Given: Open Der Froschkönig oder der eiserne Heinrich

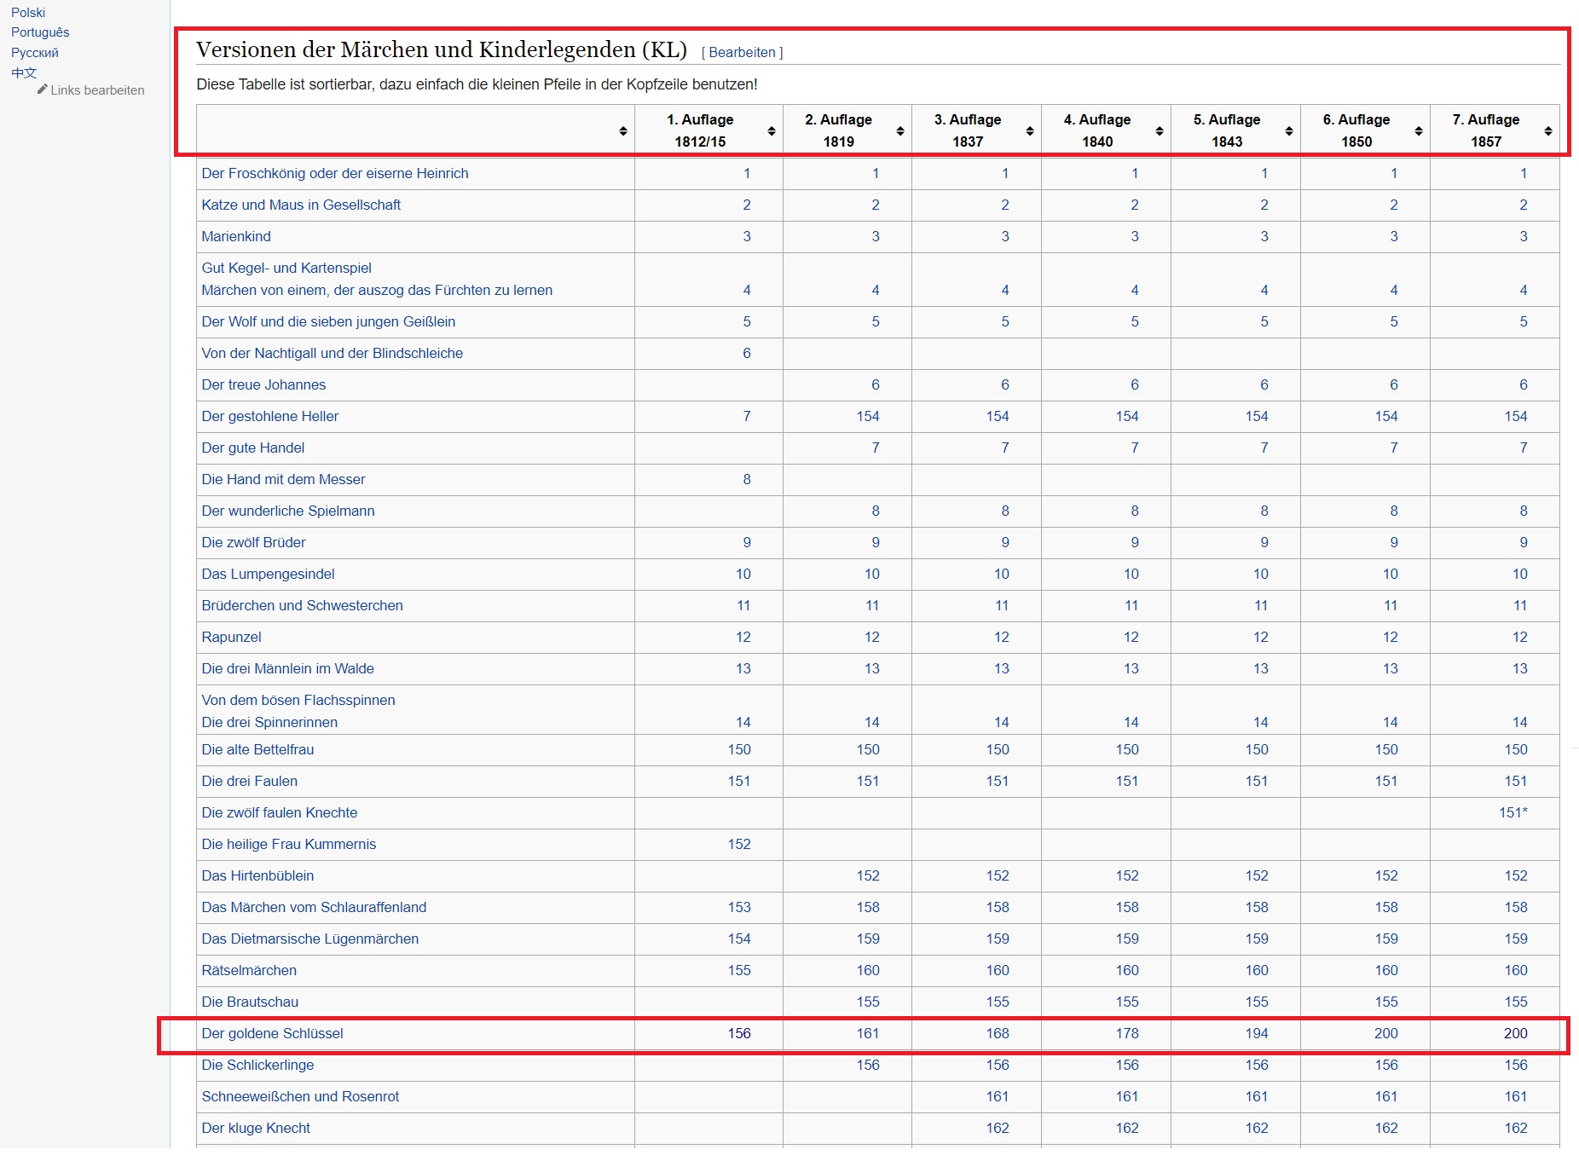Looking at the screenshot, I should point(335,173).
